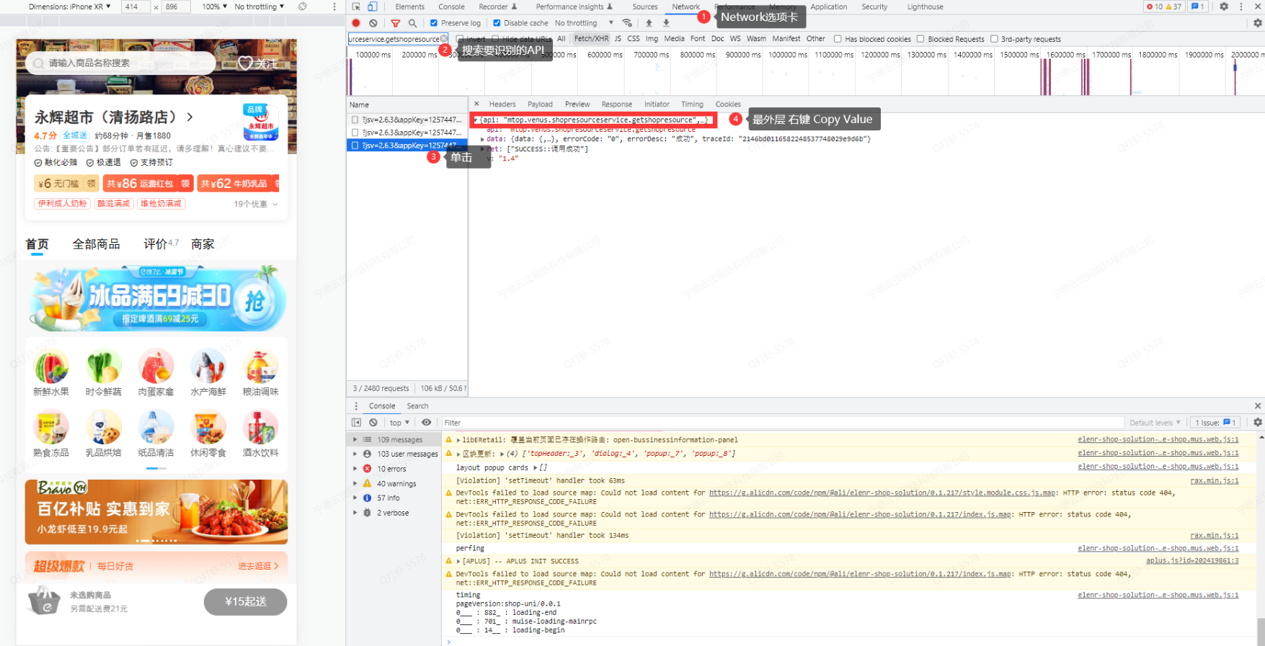
Task: Filter requests by Fetch/XHR type
Action: click(591, 39)
